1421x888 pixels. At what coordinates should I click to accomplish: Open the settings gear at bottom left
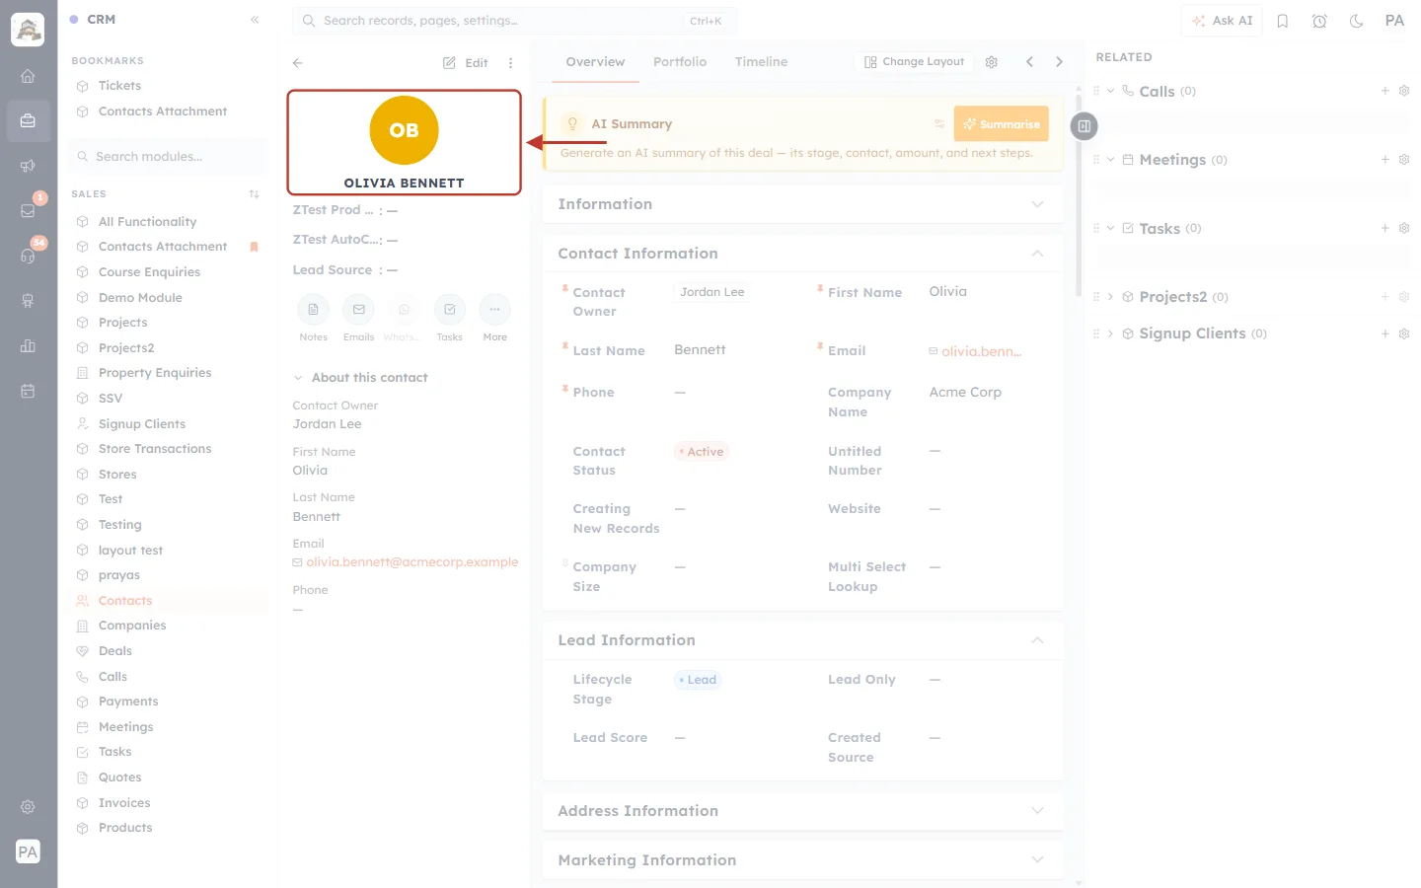click(28, 807)
